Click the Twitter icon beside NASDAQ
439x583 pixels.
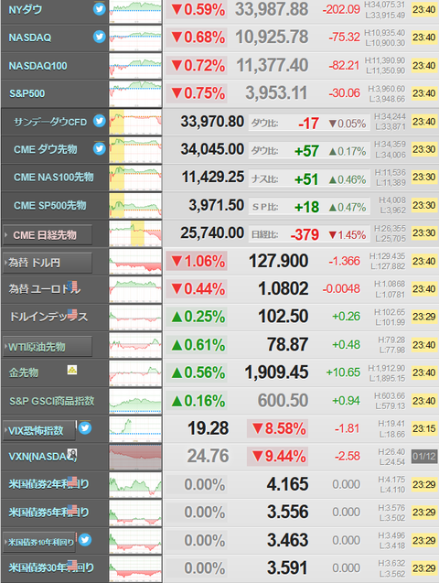tap(99, 37)
